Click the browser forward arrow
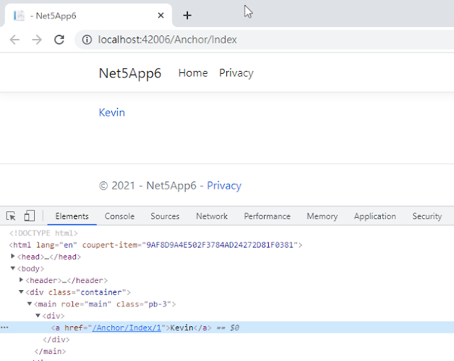 pos(37,40)
